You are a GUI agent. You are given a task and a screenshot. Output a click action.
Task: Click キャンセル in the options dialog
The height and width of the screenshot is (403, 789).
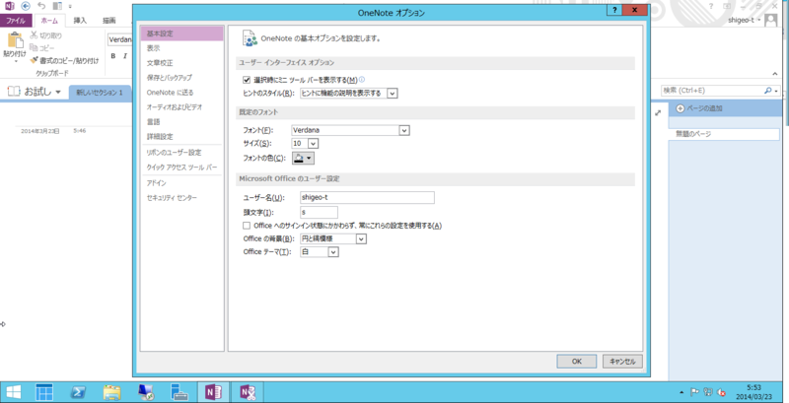pyautogui.click(x=622, y=362)
